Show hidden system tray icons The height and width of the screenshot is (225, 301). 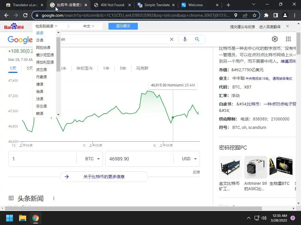click(x=249, y=218)
